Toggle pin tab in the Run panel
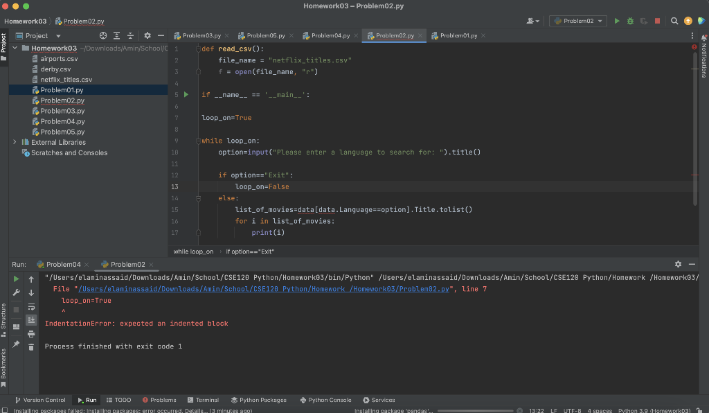The width and height of the screenshot is (709, 413). tap(16, 344)
